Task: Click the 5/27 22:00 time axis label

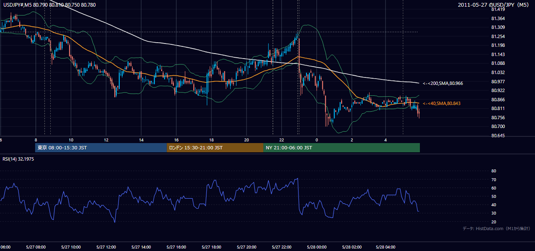Action: pyautogui.click(x=282, y=247)
